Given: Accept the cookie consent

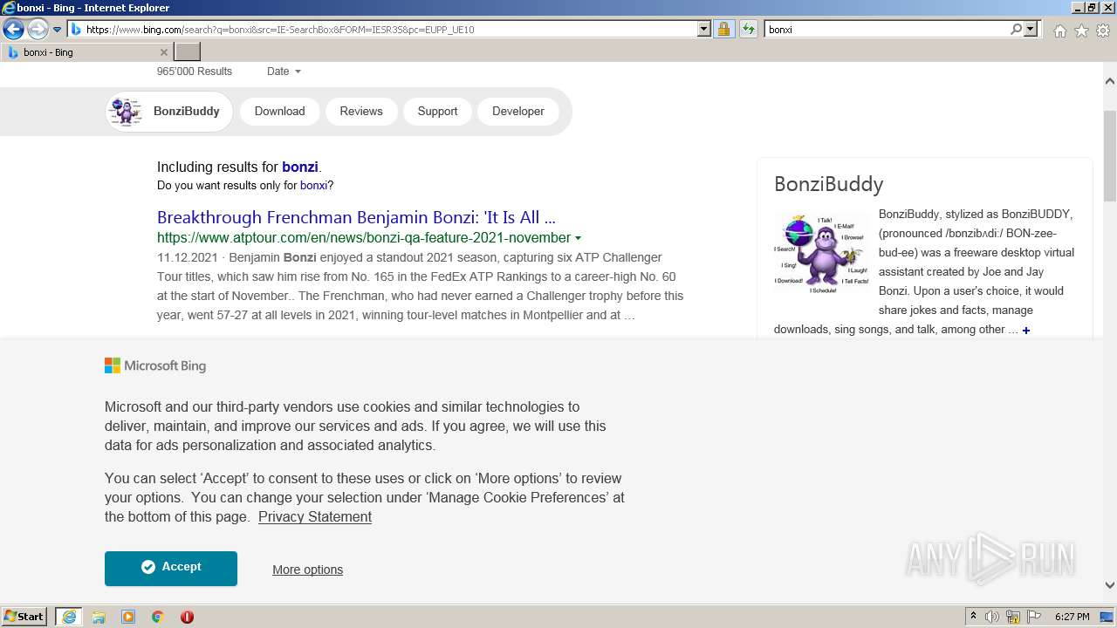Looking at the screenshot, I should pyautogui.click(x=171, y=568).
